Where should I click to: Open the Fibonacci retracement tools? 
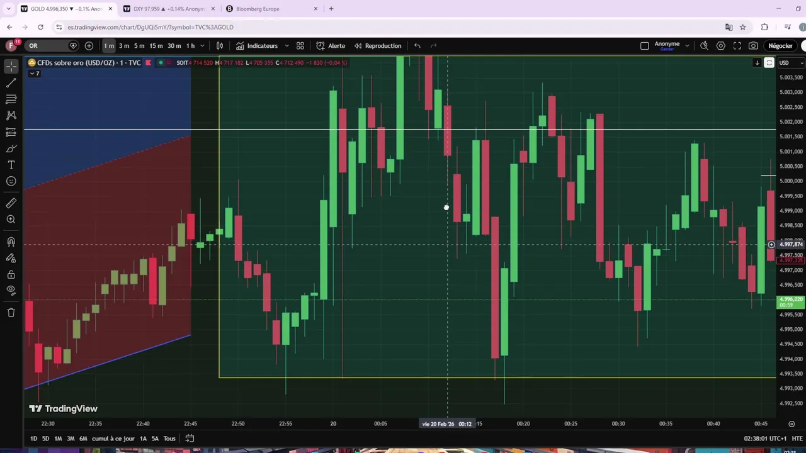[x=11, y=99]
